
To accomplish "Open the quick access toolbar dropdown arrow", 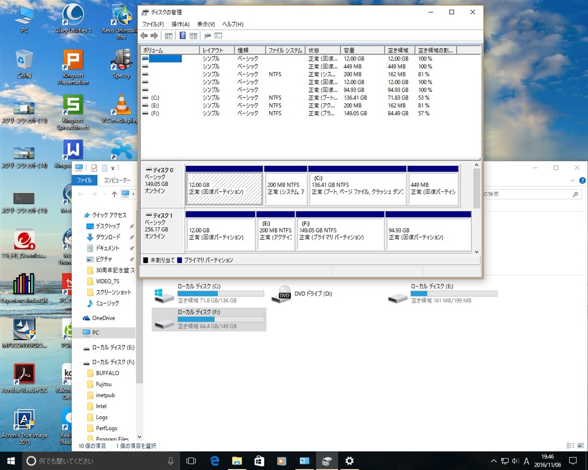I will [x=113, y=168].
